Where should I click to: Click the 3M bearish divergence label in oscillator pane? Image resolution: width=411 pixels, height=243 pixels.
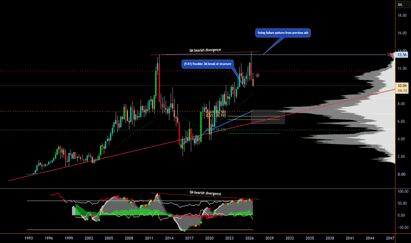(x=205, y=193)
